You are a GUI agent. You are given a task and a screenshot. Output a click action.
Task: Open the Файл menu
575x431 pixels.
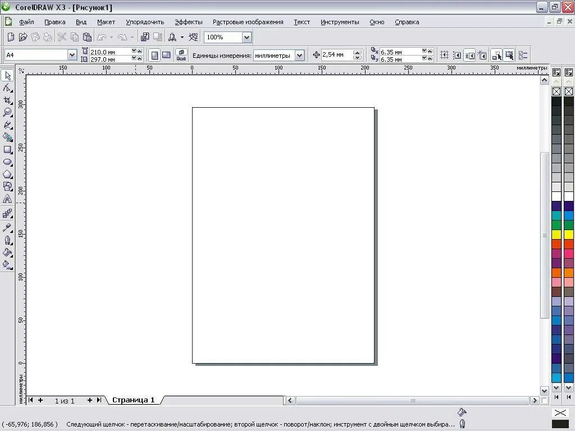pyautogui.click(x=26, y=22)
